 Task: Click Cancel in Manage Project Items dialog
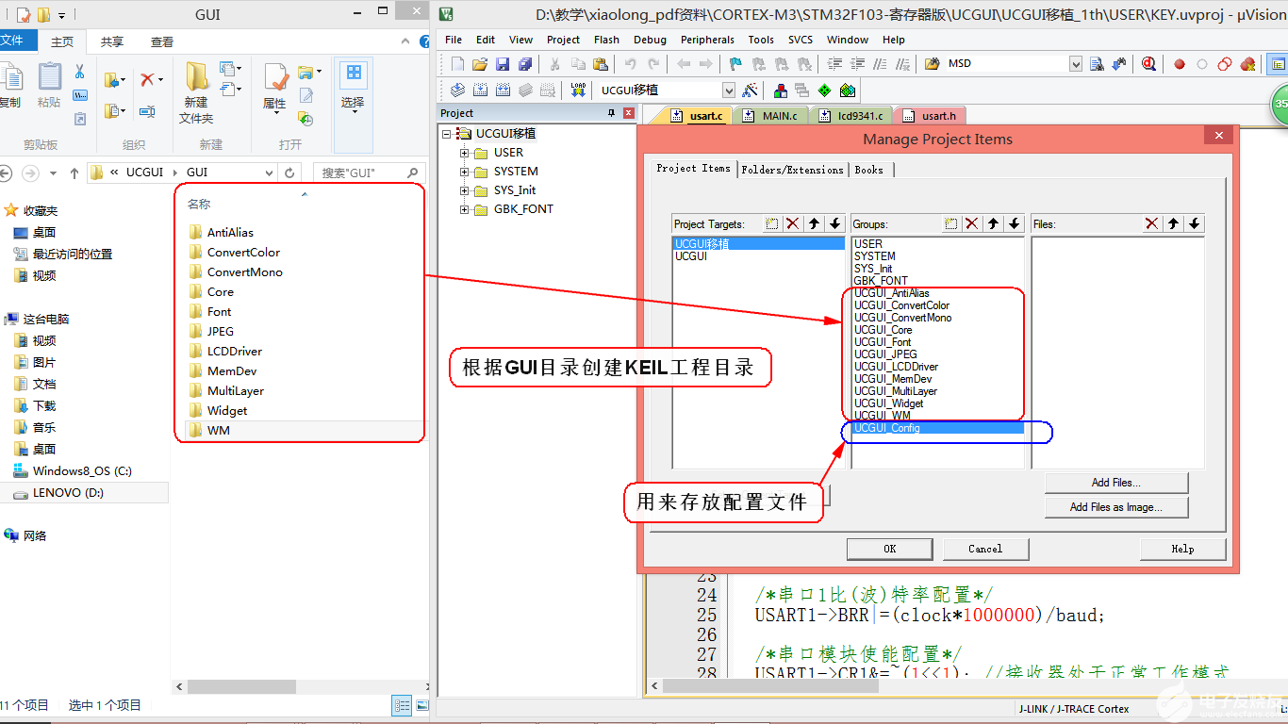[x=985, y=549]
